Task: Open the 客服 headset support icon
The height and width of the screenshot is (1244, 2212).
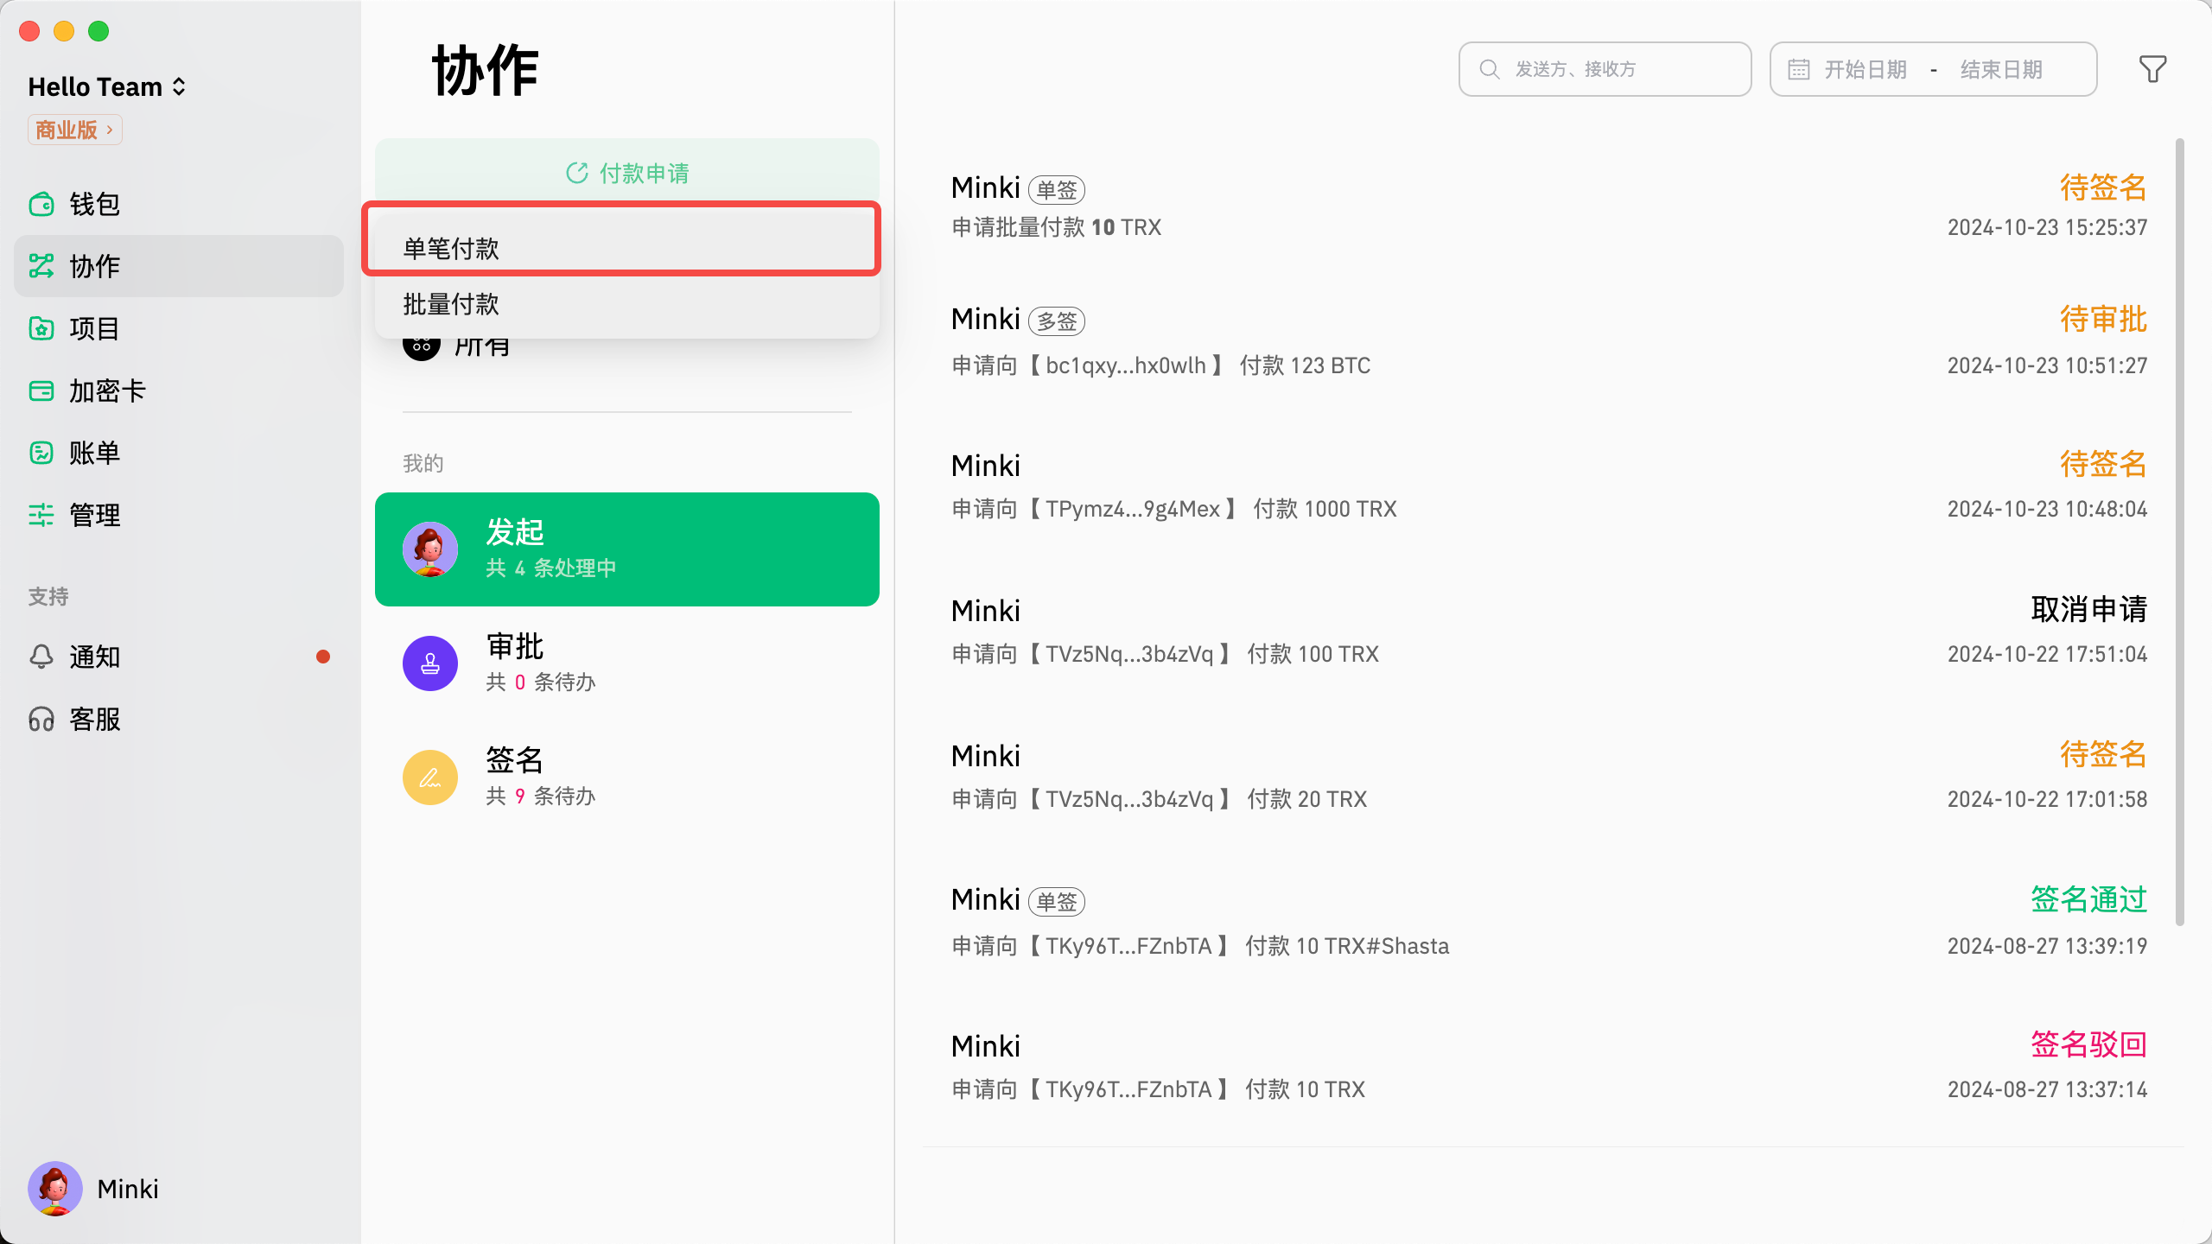Action: click(x=41, y=719)
